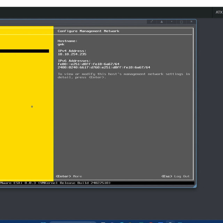
Task: Click the hostname value gmk
Action: pyautogui.click(x=61, y=44)
